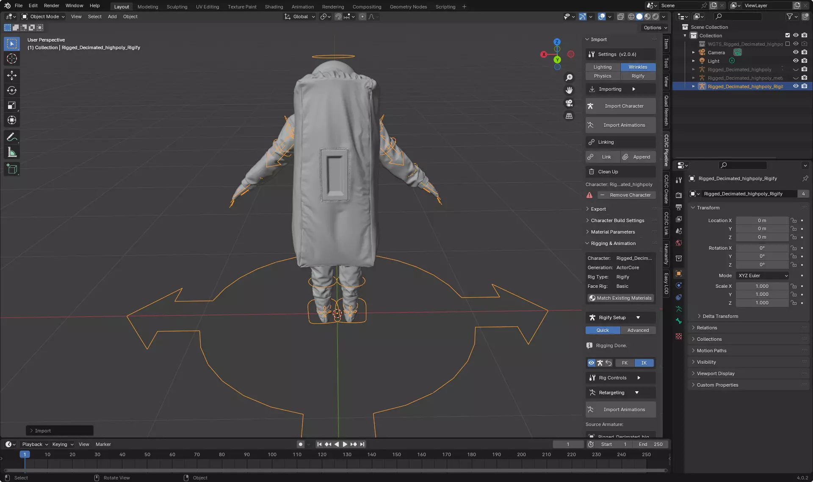Expand Rig Controls section

(620, 378)
